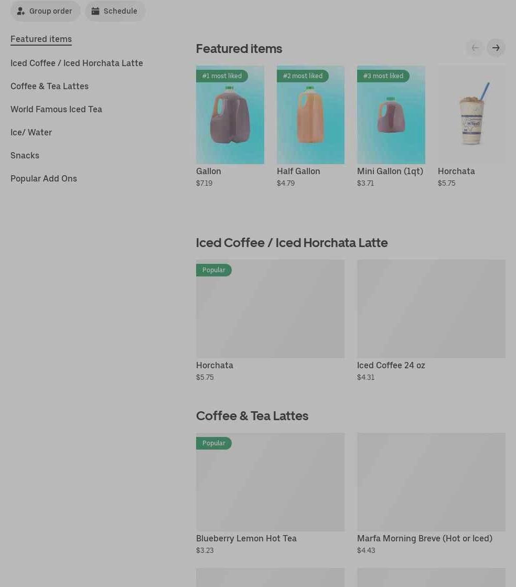Select Marfa Morning Breve (Hot or Iced)
516x587 pixels.
pos(431,482)
